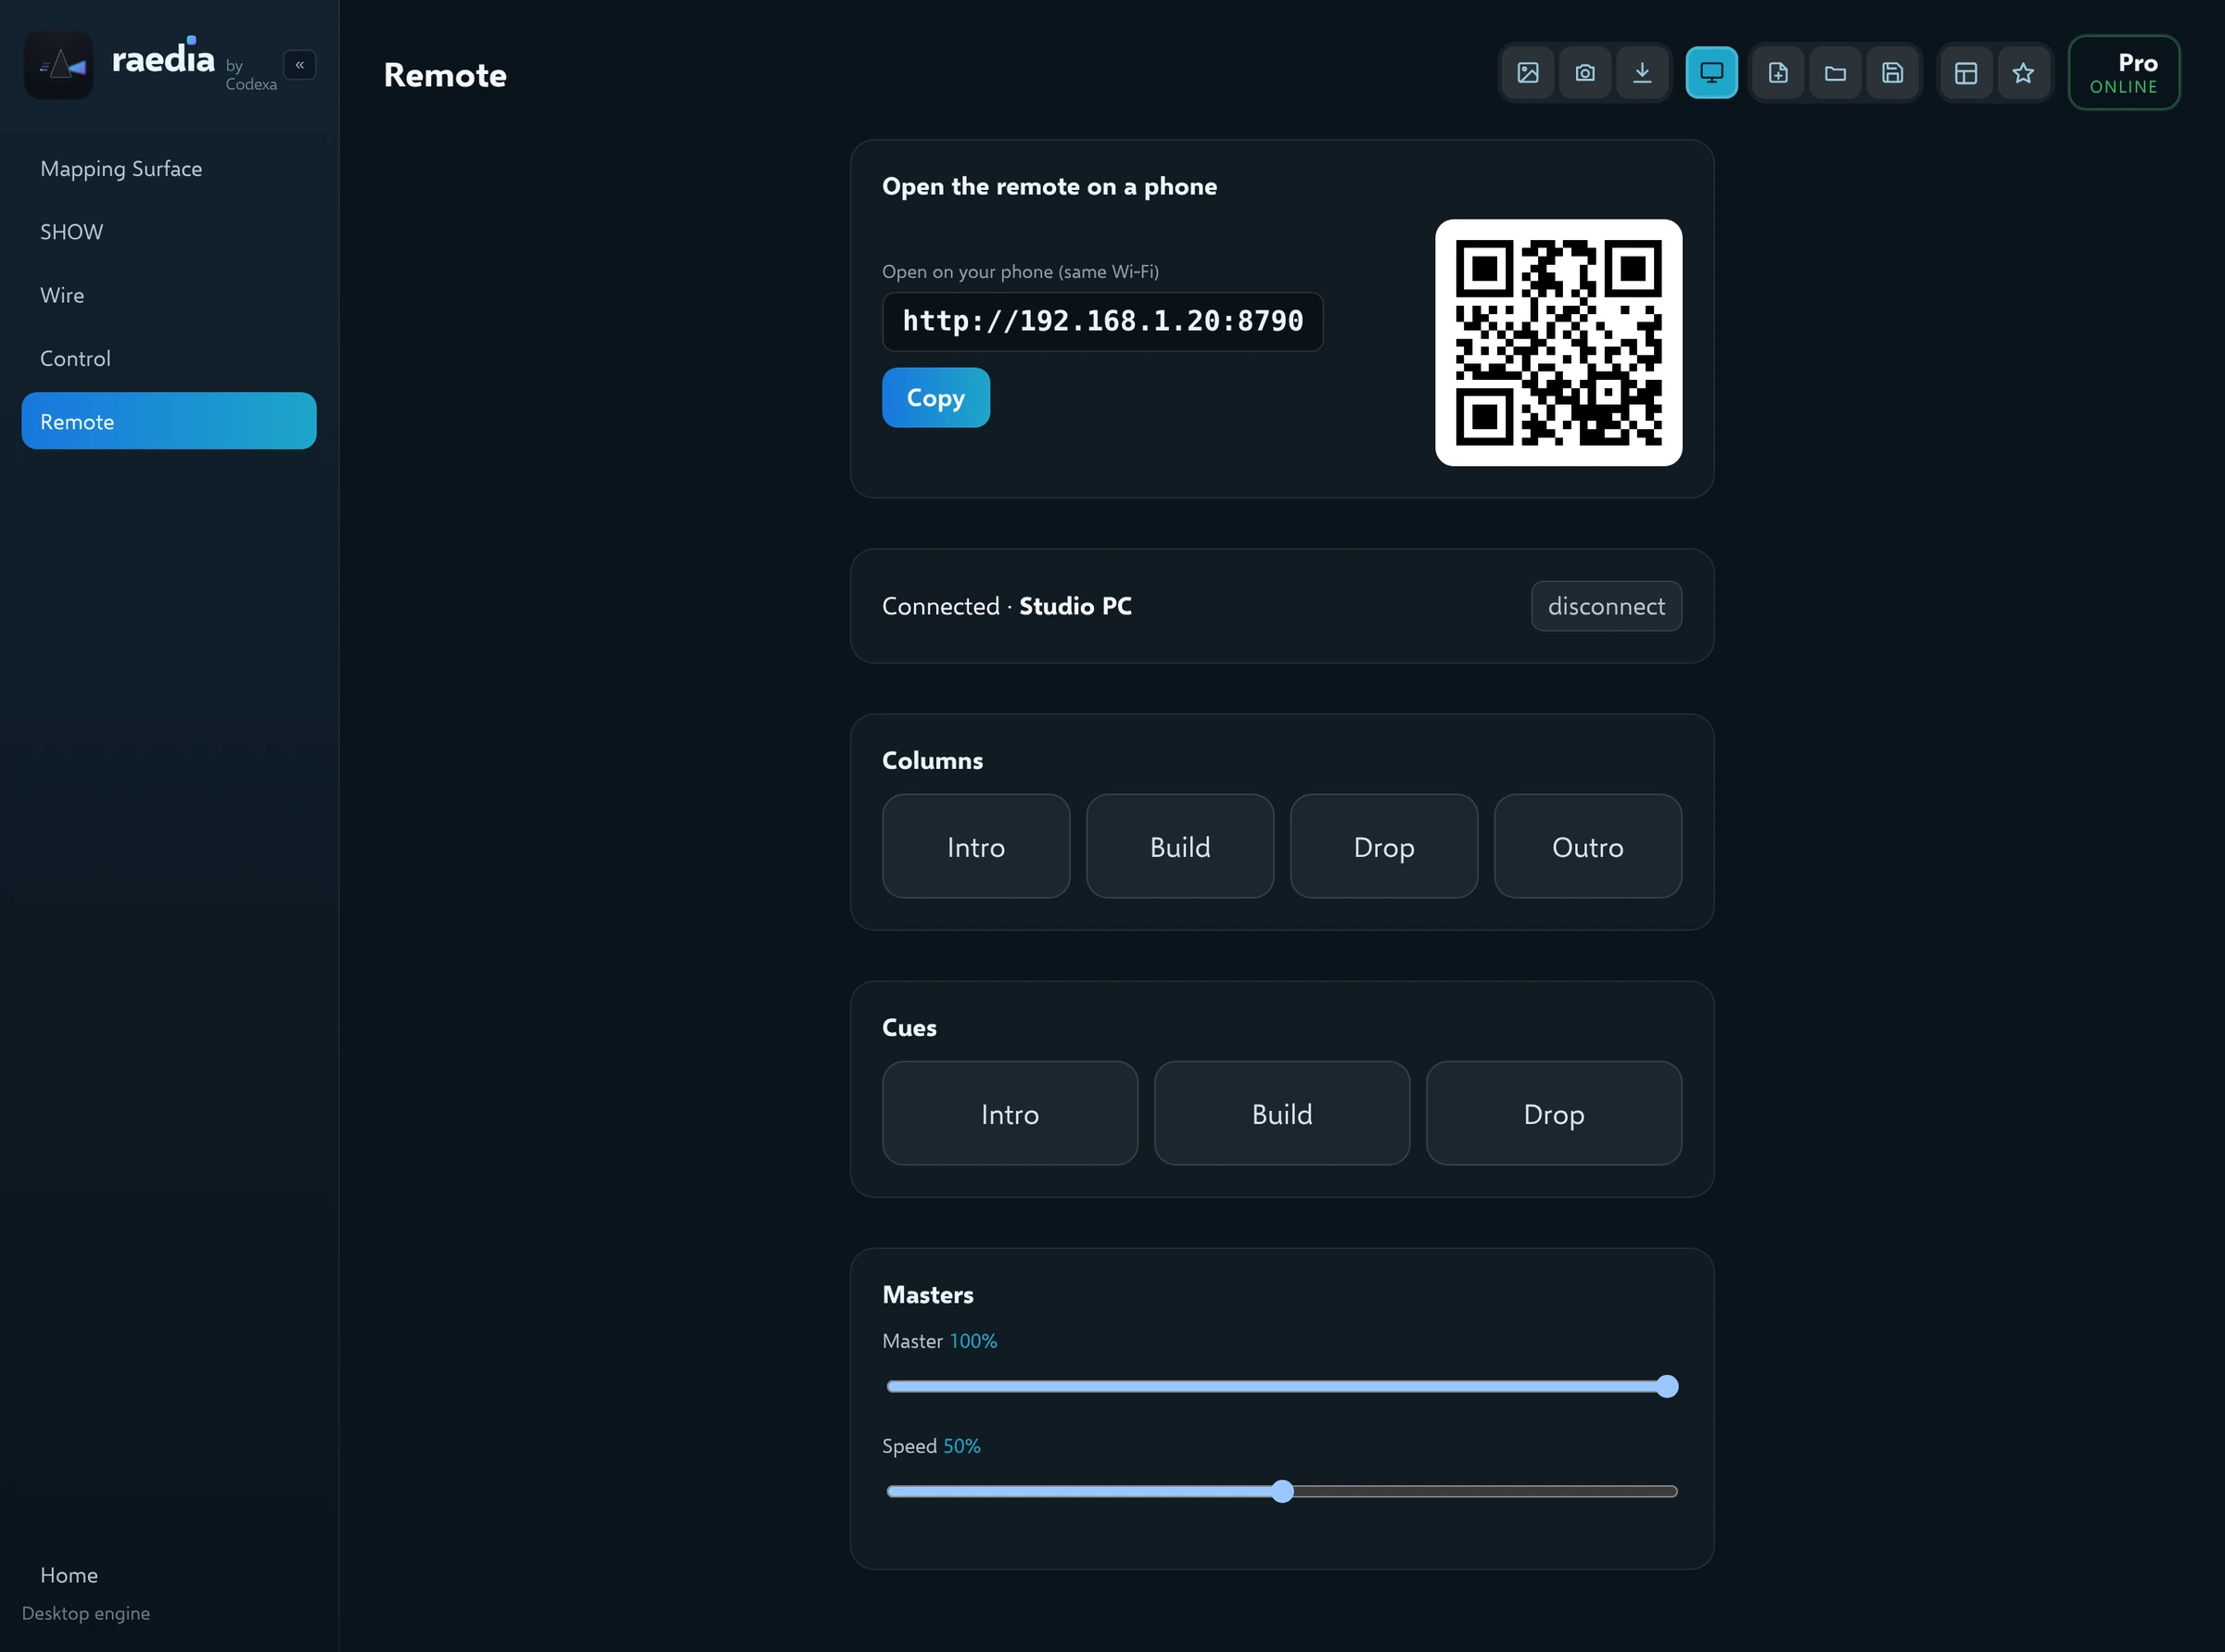This screenshot has width=2225, height=1652.
Task: Go to the SHOW section
Action: click(x=169, y=231)
